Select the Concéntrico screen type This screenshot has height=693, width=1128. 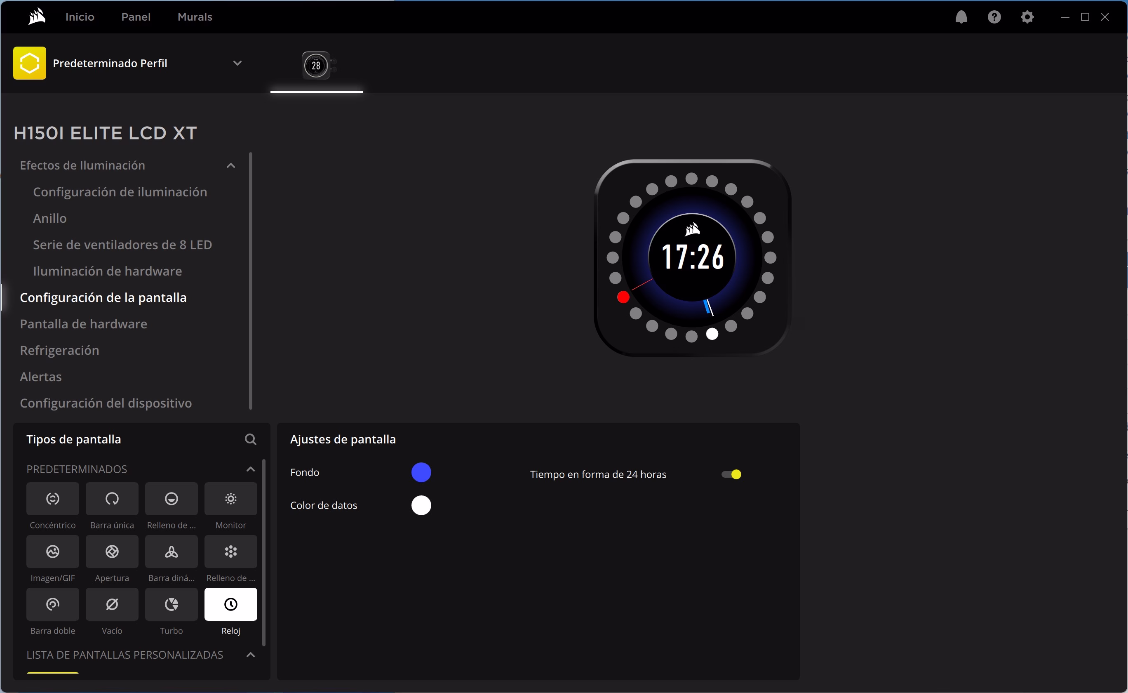pyautogui.click(x=53, y=499)
